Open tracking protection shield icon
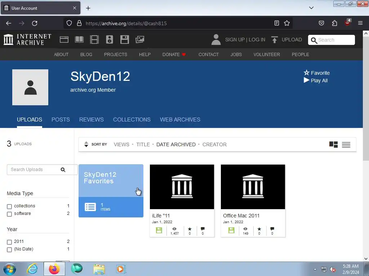369x276 pixels. click(69, 23)
